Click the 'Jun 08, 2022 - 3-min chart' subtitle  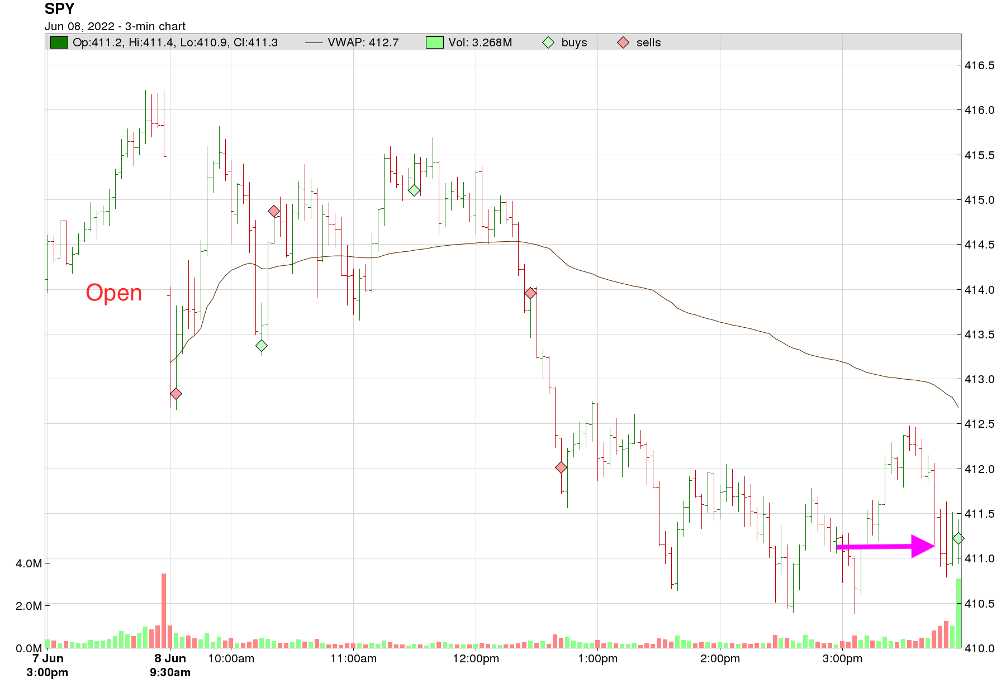[115, 26]
